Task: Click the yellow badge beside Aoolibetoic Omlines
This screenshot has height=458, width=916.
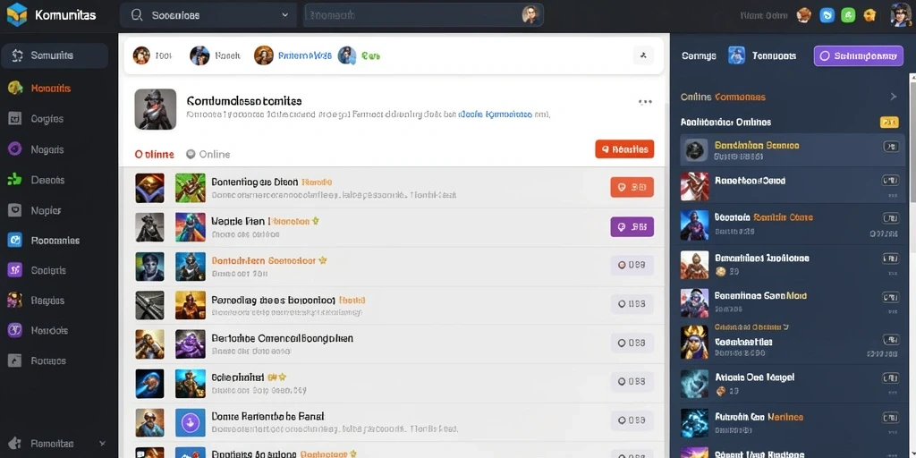Action: point(889,122)
